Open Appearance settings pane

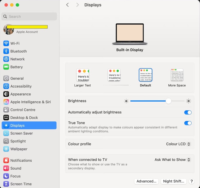29,94
